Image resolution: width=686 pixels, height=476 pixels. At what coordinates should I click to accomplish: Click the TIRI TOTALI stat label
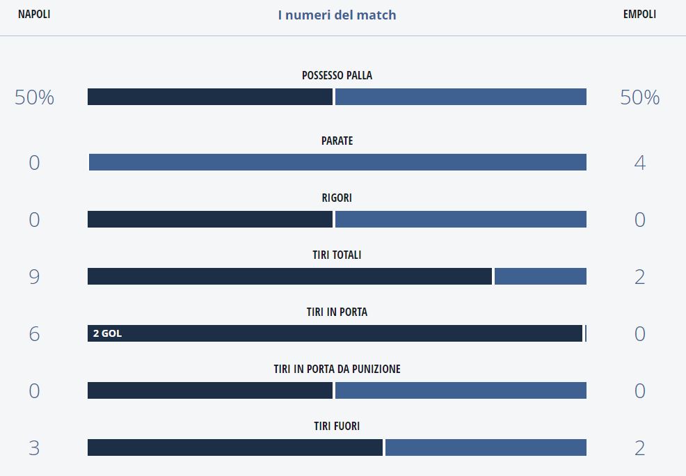337,255
